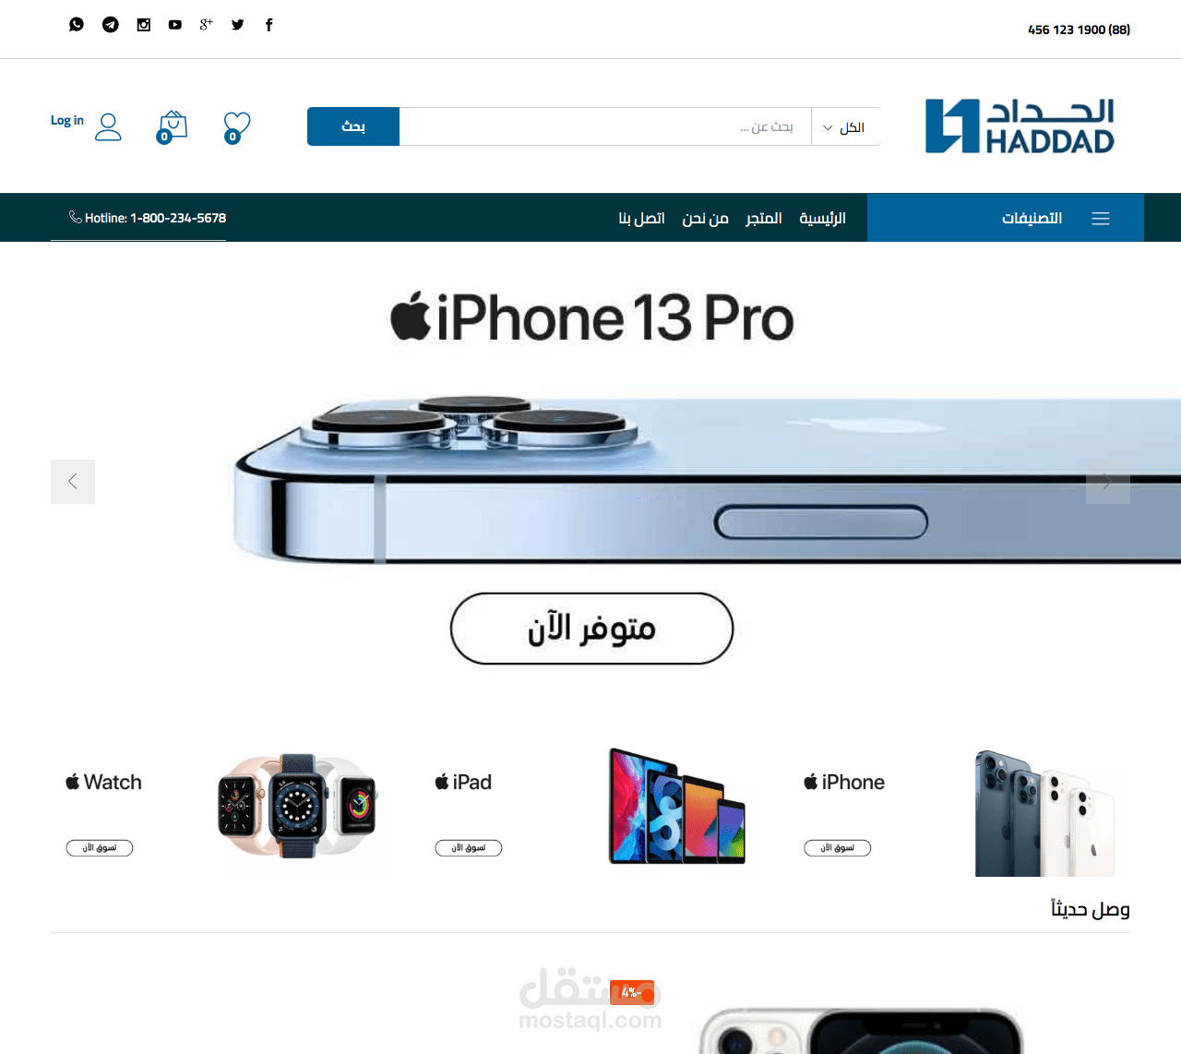This screenshot has width=1181, height=1054.
Task: Click the blue بحث search button
Action: [x=353, y=126]
